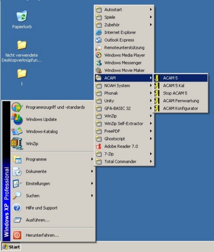Open the ACAM program group entry
This screenshot has width=214, height=252.
124,78
